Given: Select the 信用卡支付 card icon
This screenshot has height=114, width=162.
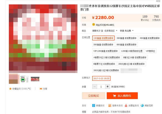Looking at the screenshot, I should [110, 106].
